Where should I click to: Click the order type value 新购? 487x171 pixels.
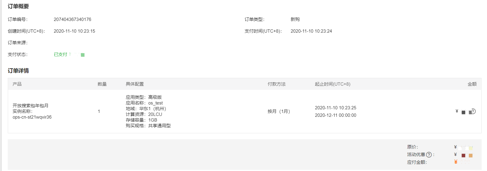(295, 19)
